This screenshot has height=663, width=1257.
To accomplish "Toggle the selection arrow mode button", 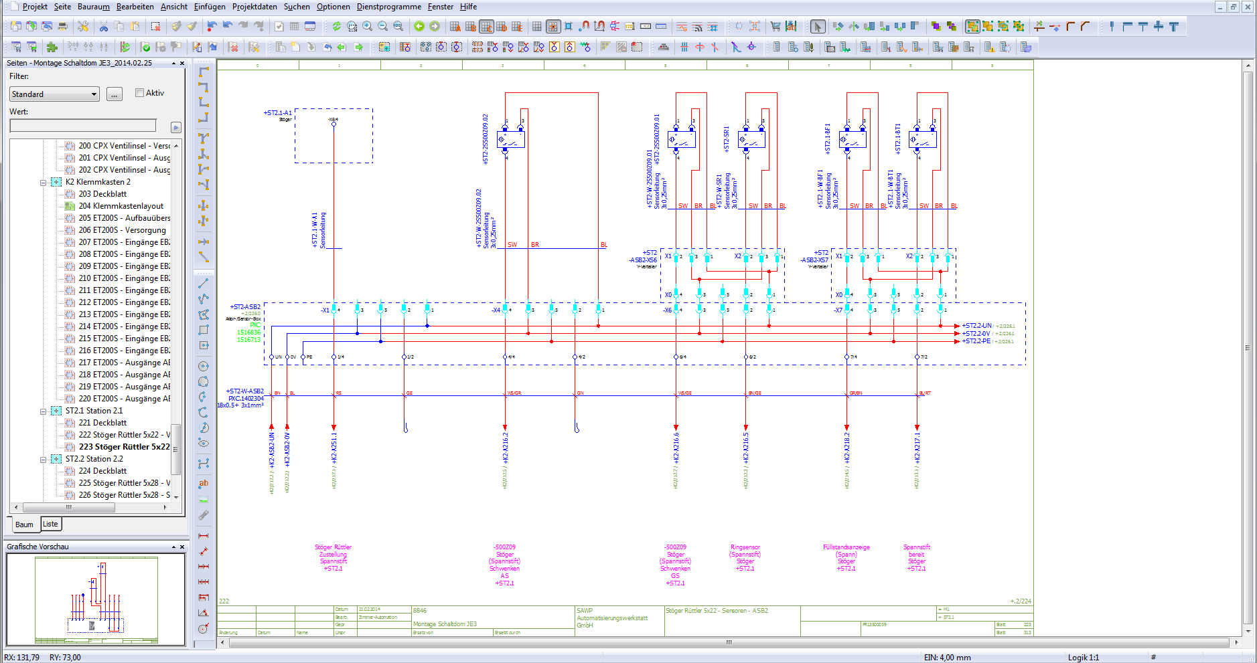I will click(818, 26).
